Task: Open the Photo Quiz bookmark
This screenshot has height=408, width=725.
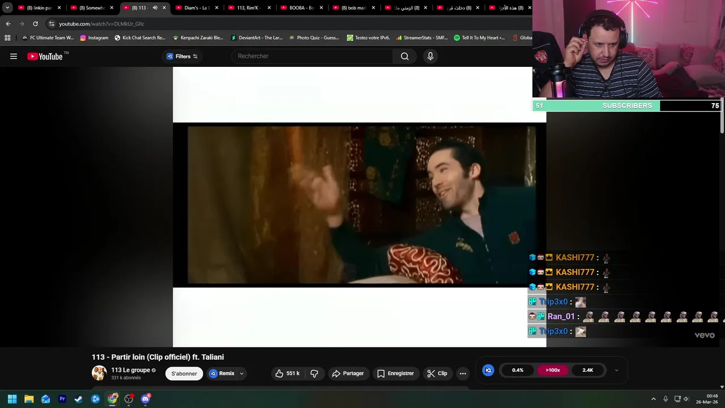Action: click(x=314, y=38)
